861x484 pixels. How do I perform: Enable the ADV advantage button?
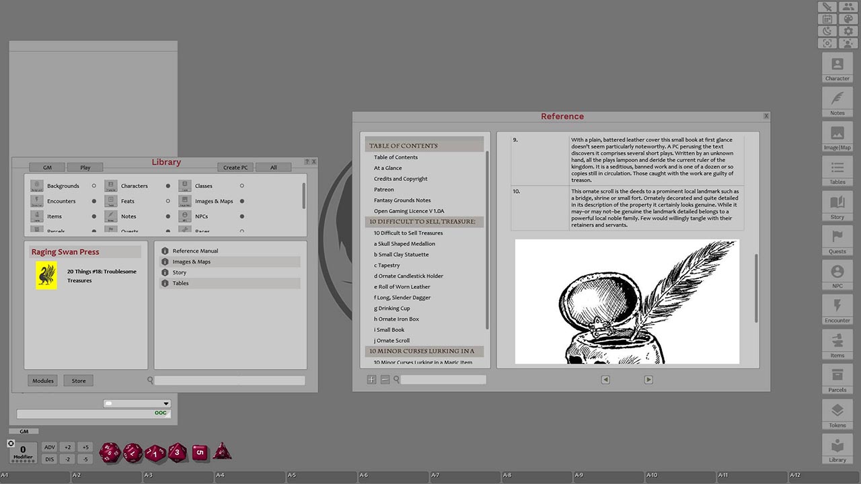point(49,446)
